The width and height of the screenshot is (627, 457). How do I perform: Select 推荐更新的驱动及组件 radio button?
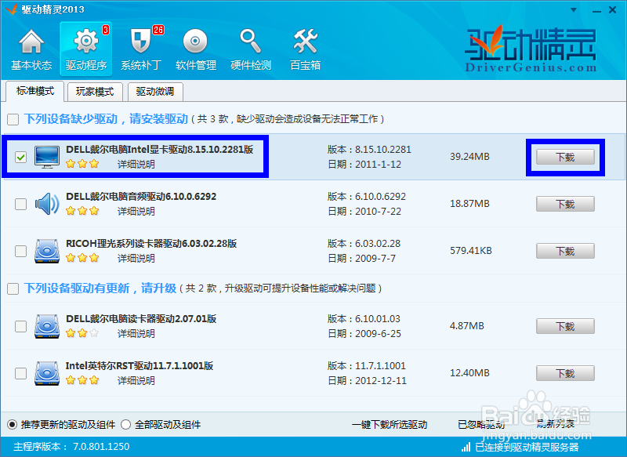[x=13, y=425]
